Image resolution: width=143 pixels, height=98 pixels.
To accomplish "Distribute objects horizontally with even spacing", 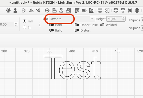I will 137,10.
